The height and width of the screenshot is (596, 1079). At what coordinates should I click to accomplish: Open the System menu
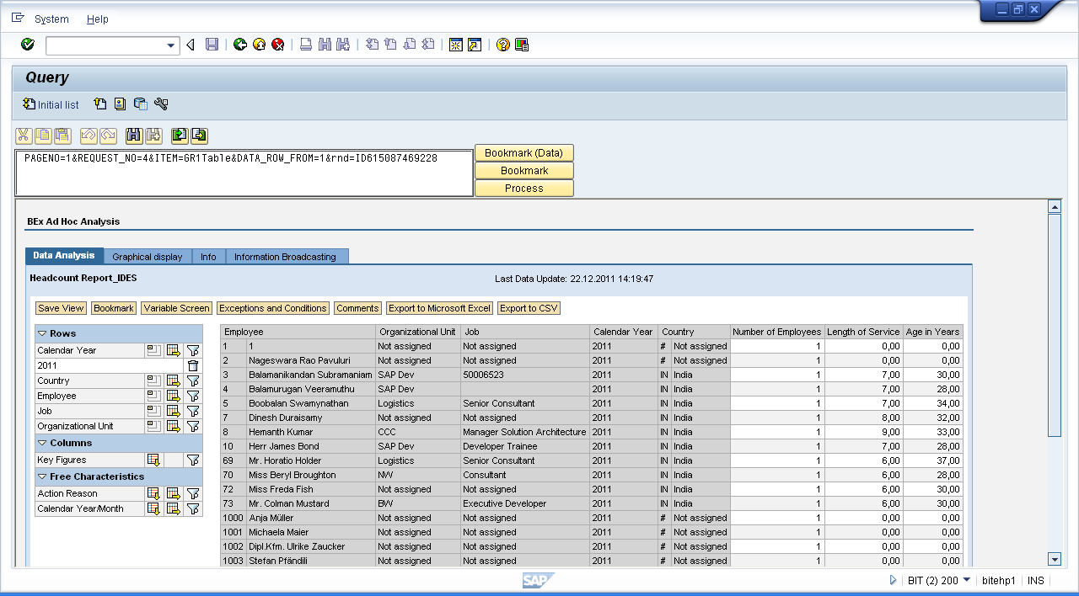pyautogui.click(x=51, y=19)
